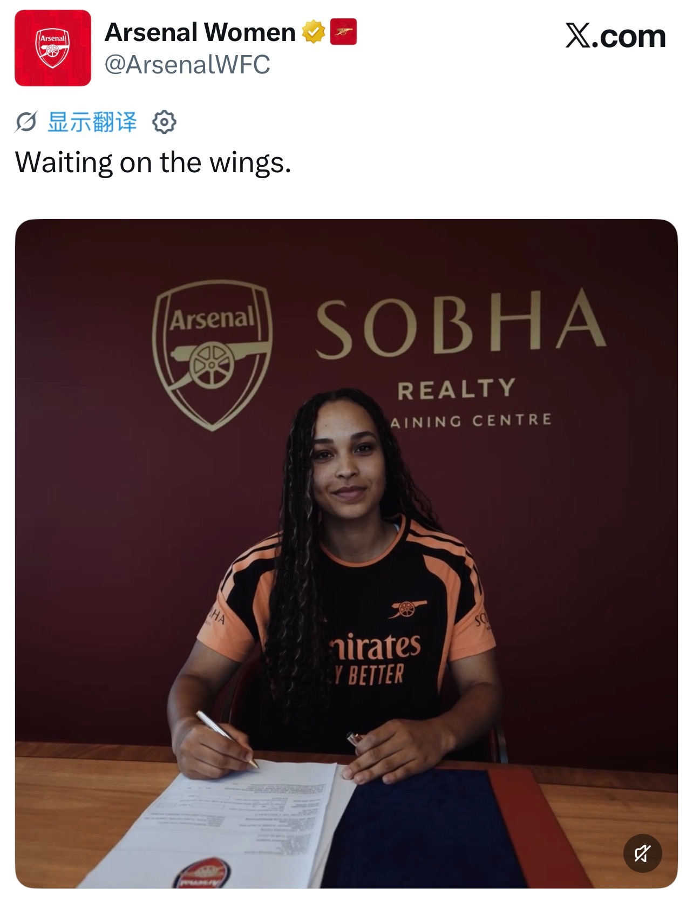Click the Grok translate slashed-circle icon

(x=26, y=122)
